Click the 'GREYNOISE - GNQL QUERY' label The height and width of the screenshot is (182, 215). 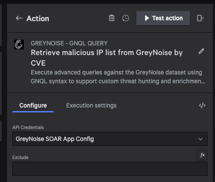coord(69,43)
